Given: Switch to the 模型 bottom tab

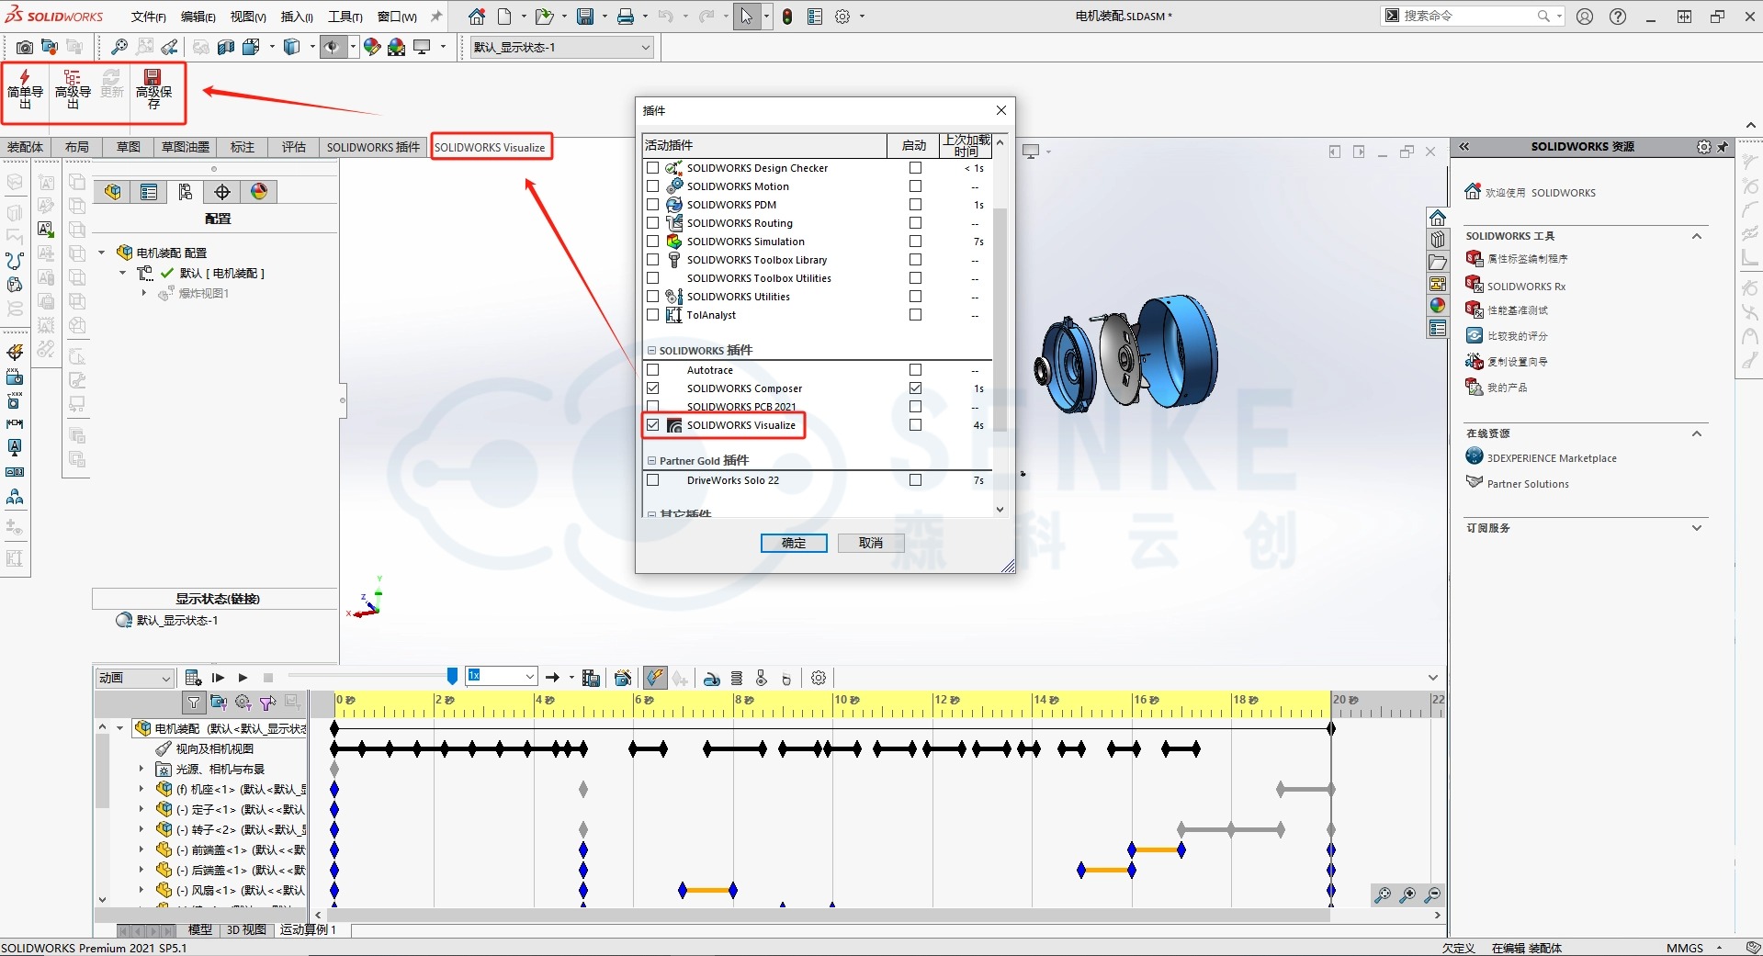Looking at the screenshot, I should click(200, 929).
